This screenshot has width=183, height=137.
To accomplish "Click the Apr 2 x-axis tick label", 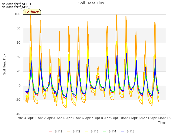I will 42,118.
